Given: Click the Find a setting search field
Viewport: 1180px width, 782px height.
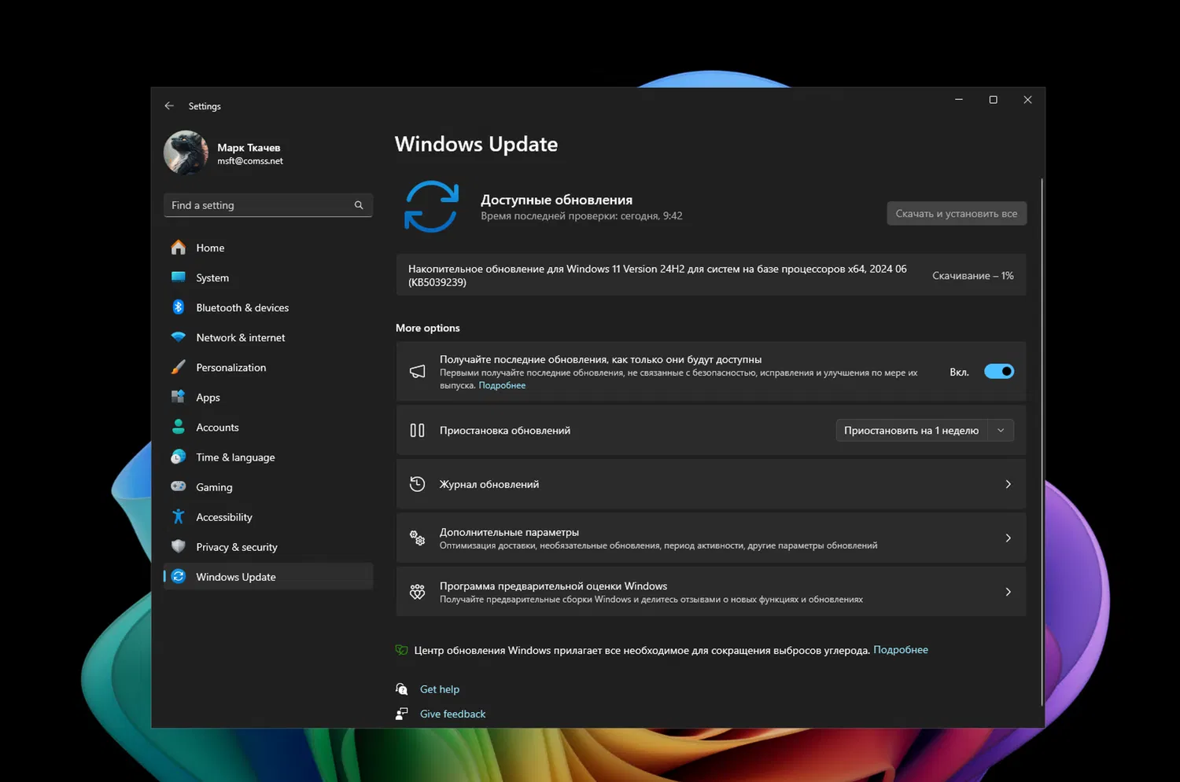Looking at the screenshot, I should point(267,205).
